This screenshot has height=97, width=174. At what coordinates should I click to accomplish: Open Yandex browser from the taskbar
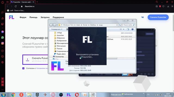(x=21, y=95)
